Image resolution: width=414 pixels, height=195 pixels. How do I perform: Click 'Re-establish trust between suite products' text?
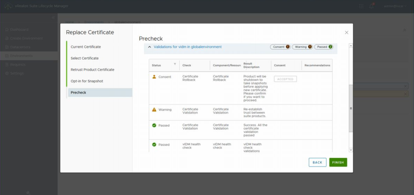pos(255,113)
